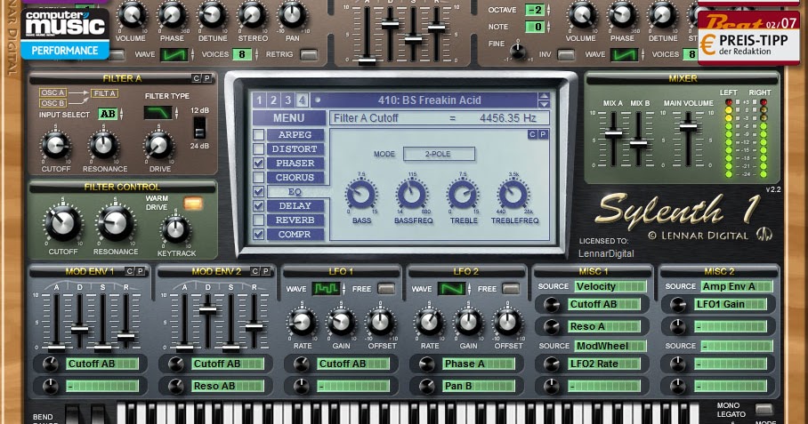The image size is (808, 424).
Task: Click the Mod Env 2 paste (P) button
Action: point(265,271)
